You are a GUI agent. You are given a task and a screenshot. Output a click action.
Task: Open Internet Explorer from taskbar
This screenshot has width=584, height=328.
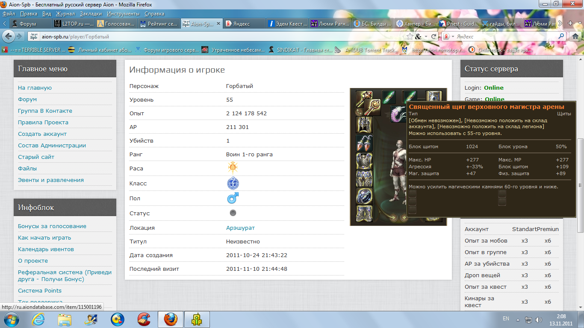(x=38, y=319)
